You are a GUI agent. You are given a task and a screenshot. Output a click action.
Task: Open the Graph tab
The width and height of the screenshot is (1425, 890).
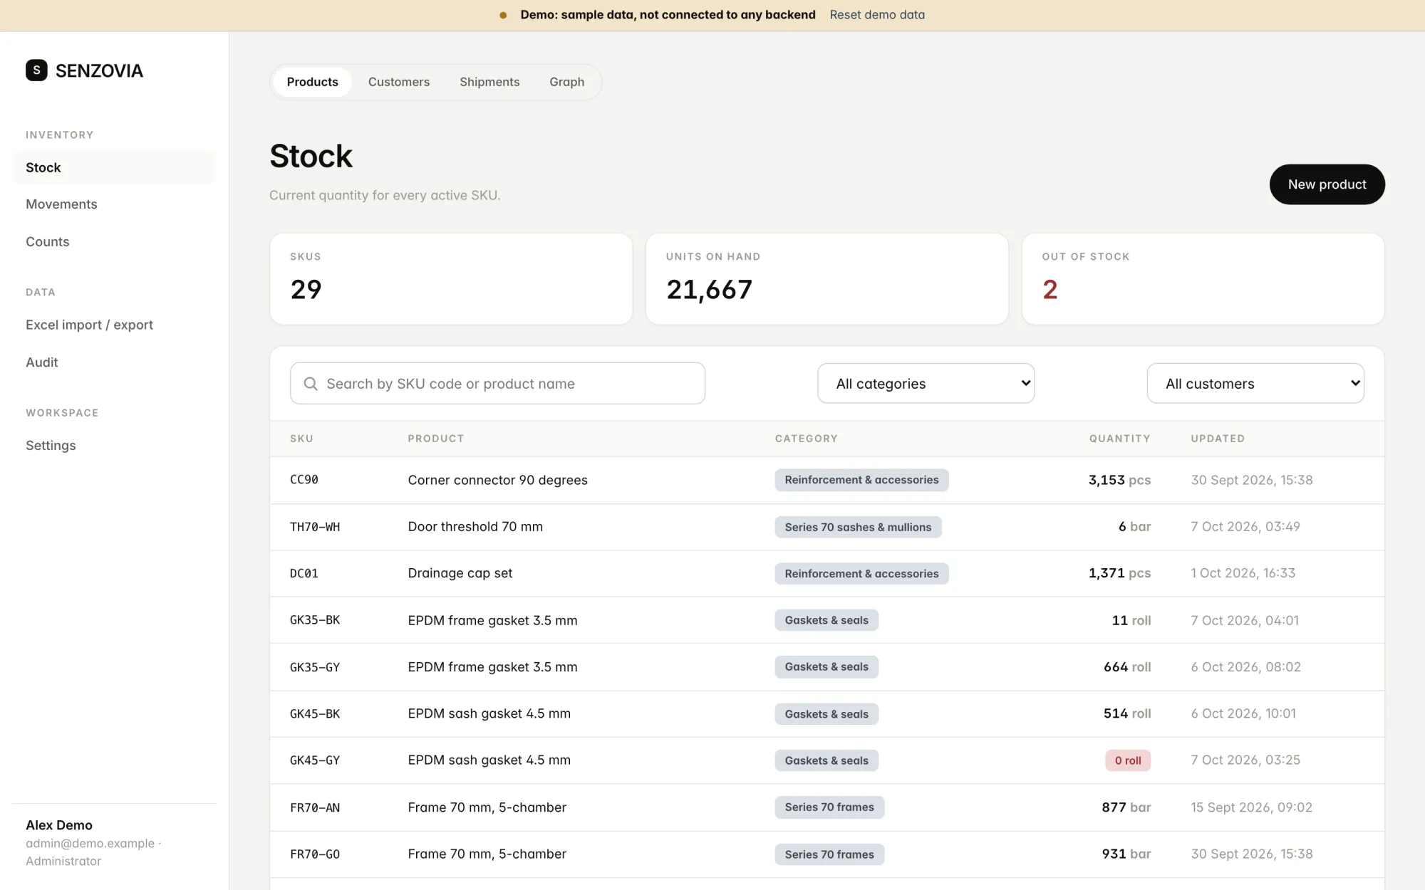point(566,82)
